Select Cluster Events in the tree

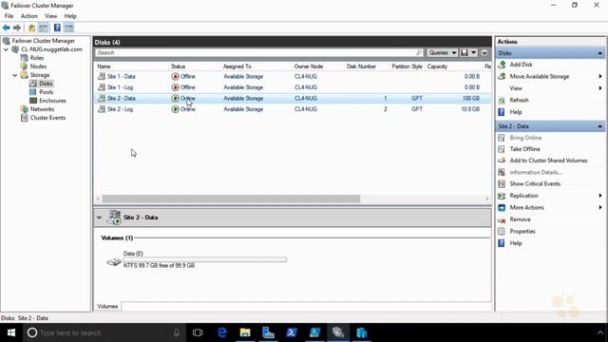click(x=48, y=118)
